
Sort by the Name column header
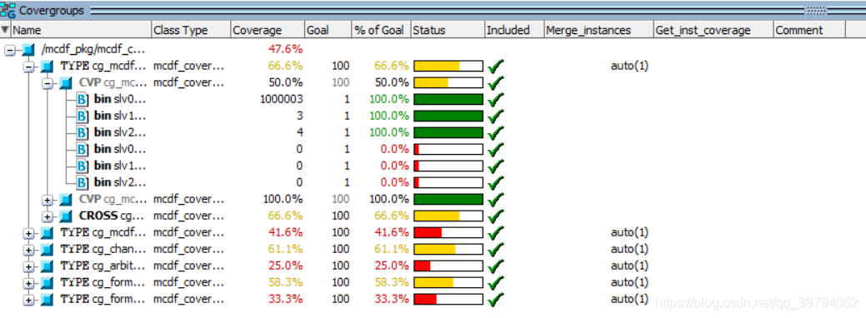point(81,30)
